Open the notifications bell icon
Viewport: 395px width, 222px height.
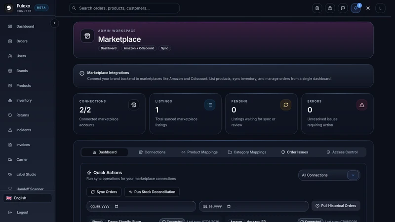point(355,8)
